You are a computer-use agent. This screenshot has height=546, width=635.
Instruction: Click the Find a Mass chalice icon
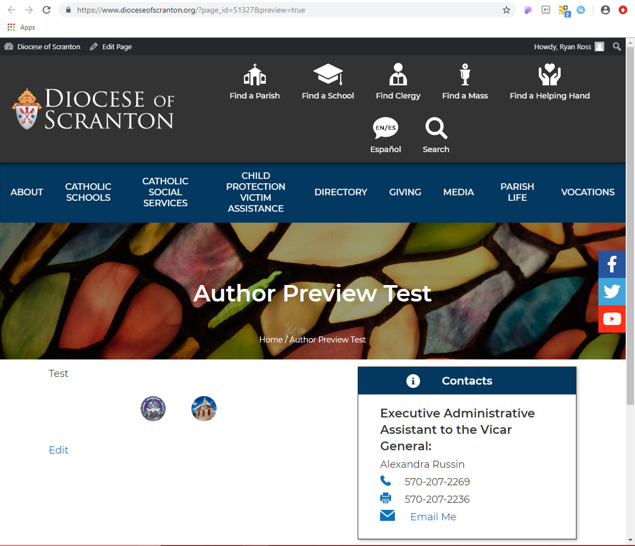click(x=465, y=75)
